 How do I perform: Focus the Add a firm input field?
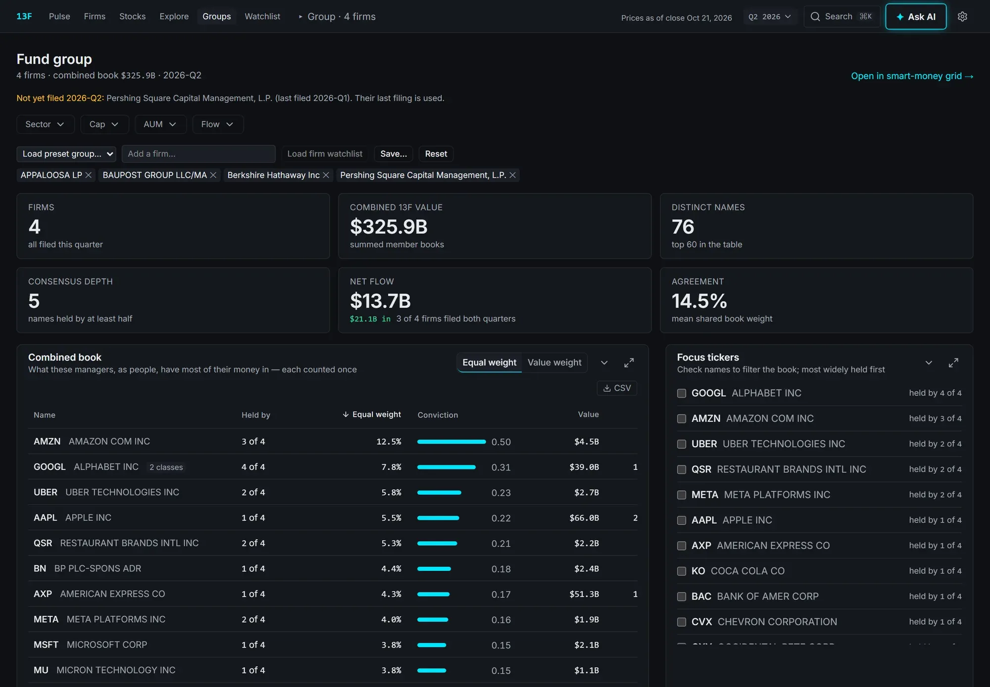tap(198, 154)
